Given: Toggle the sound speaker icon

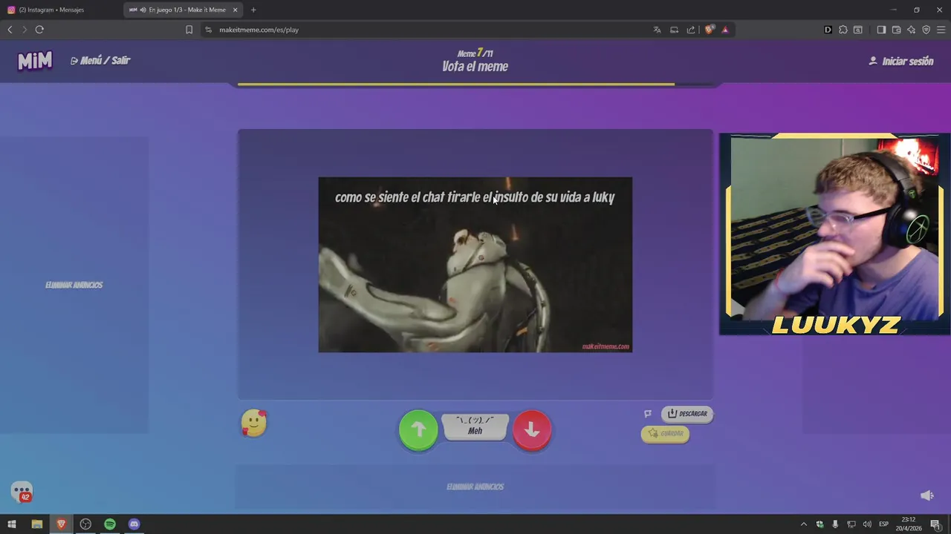Looking at the screenshot, I should coord(926,495).
